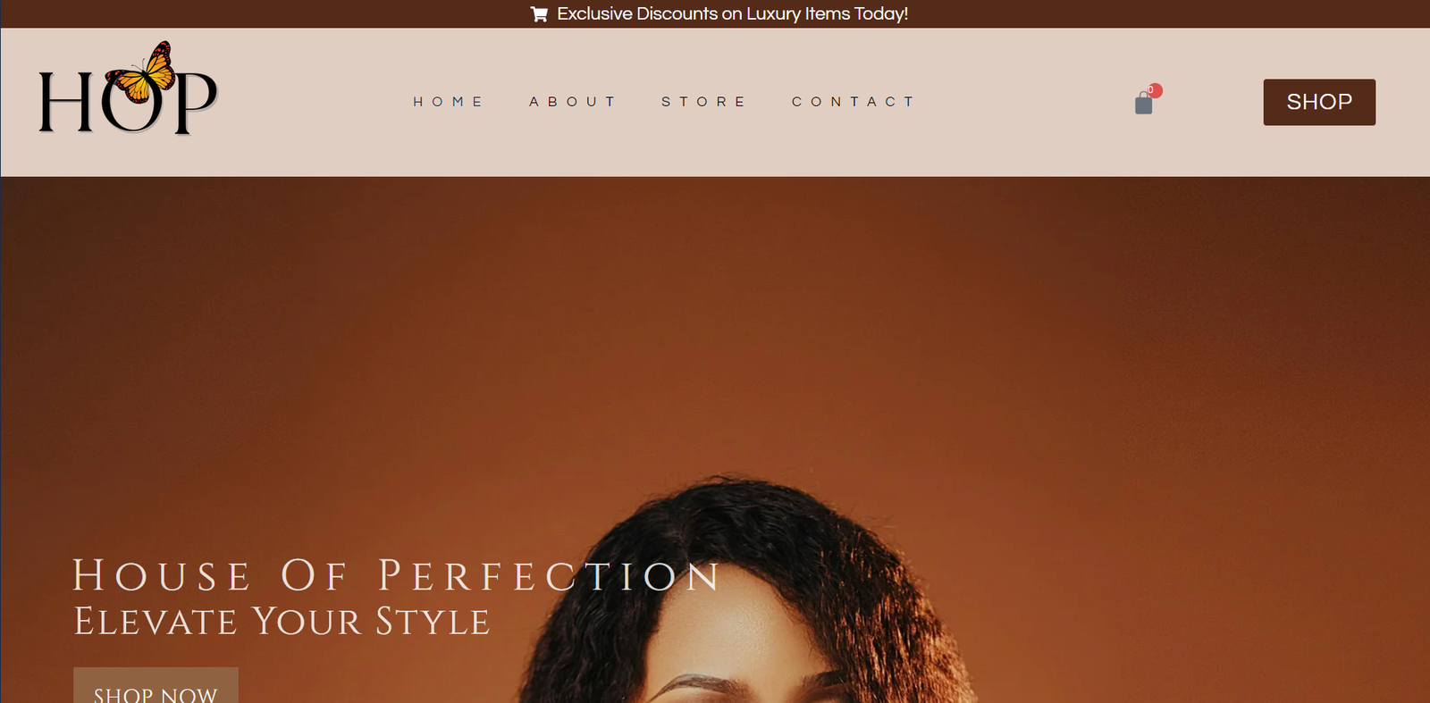Open the Home menu item
The height and width of the screenshot is (703, 1430).
448,102
